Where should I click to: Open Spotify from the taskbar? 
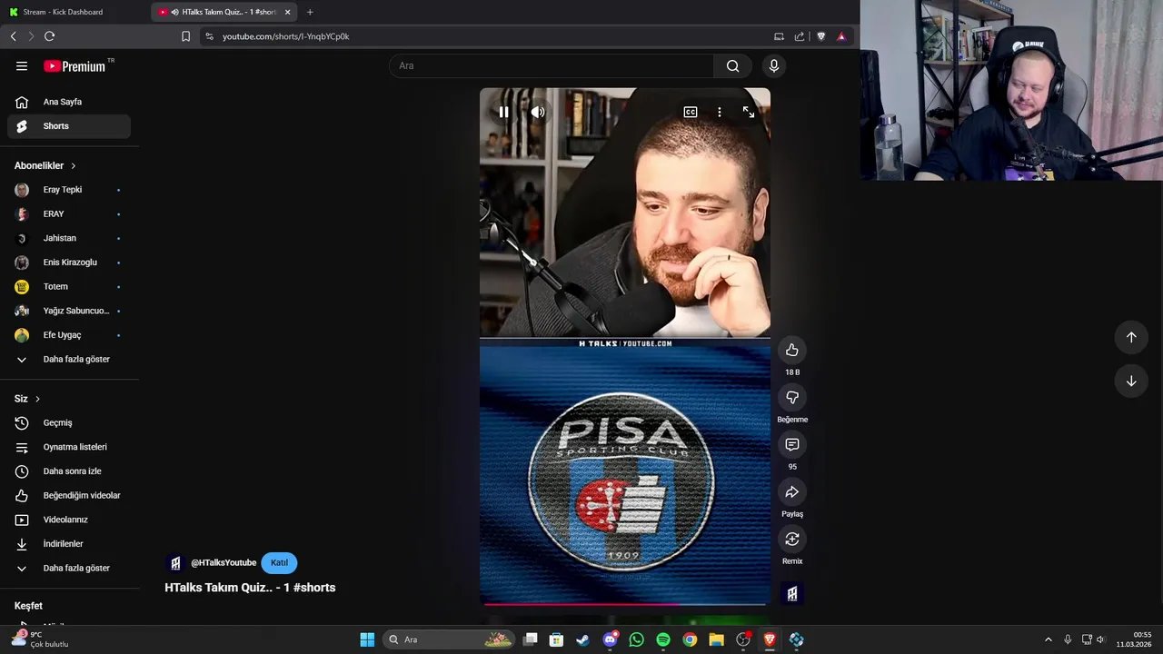pos(663,639)
